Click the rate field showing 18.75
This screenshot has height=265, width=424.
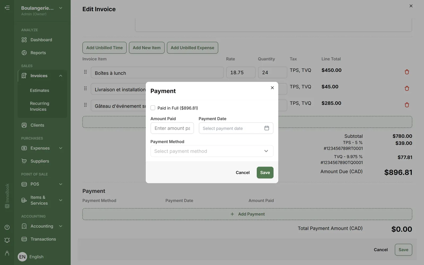241,72
